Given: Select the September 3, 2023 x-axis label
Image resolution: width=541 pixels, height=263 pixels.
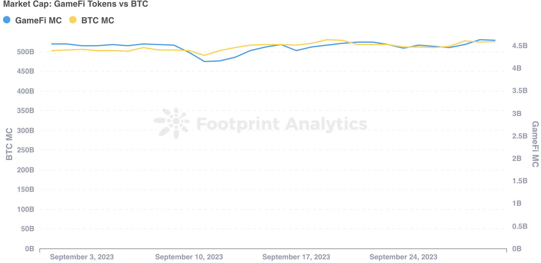Looking at the screenshot, I should coord(82,257).
